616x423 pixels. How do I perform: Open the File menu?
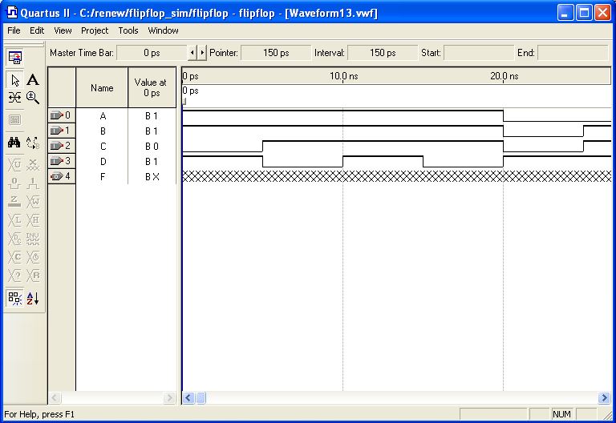(14, 30)
